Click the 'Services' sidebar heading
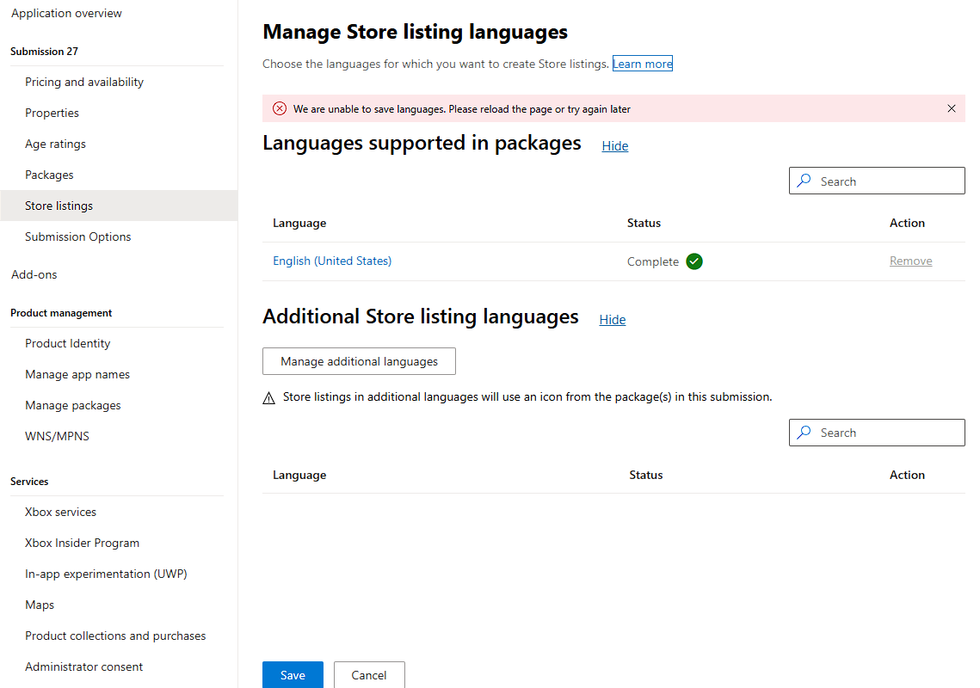 pyautogui.click(x=29, y=482)
